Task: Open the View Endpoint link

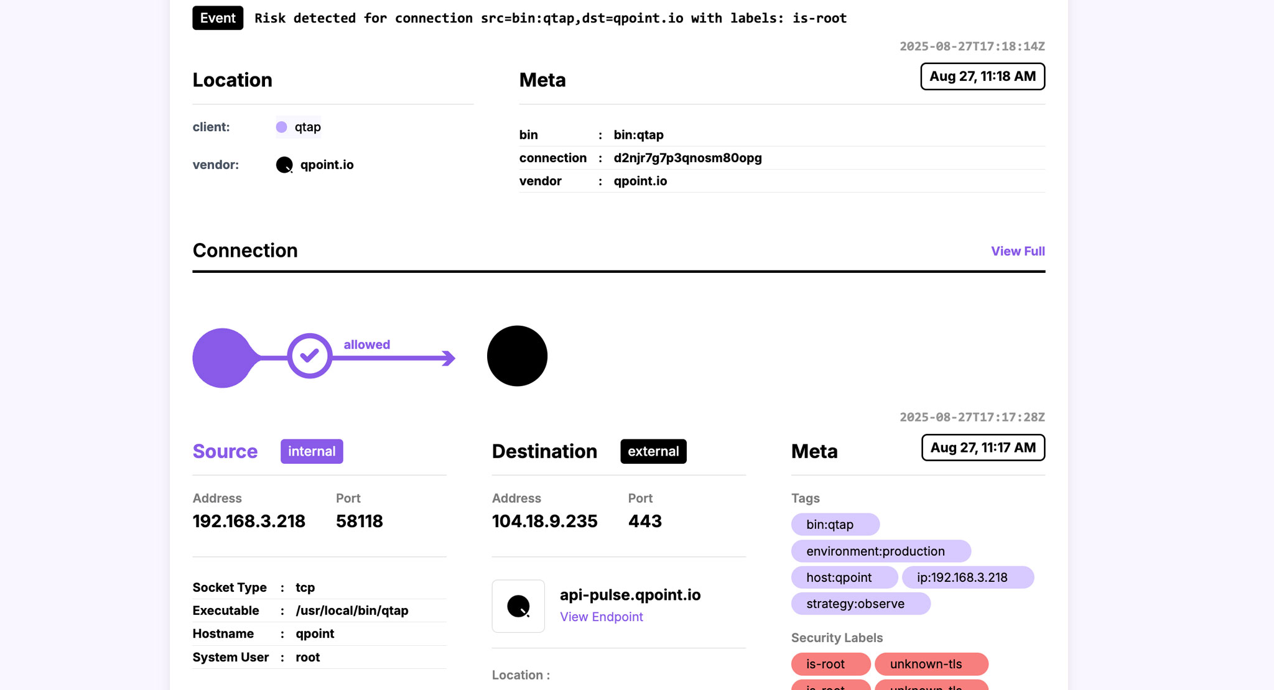Action: (601, 617)
